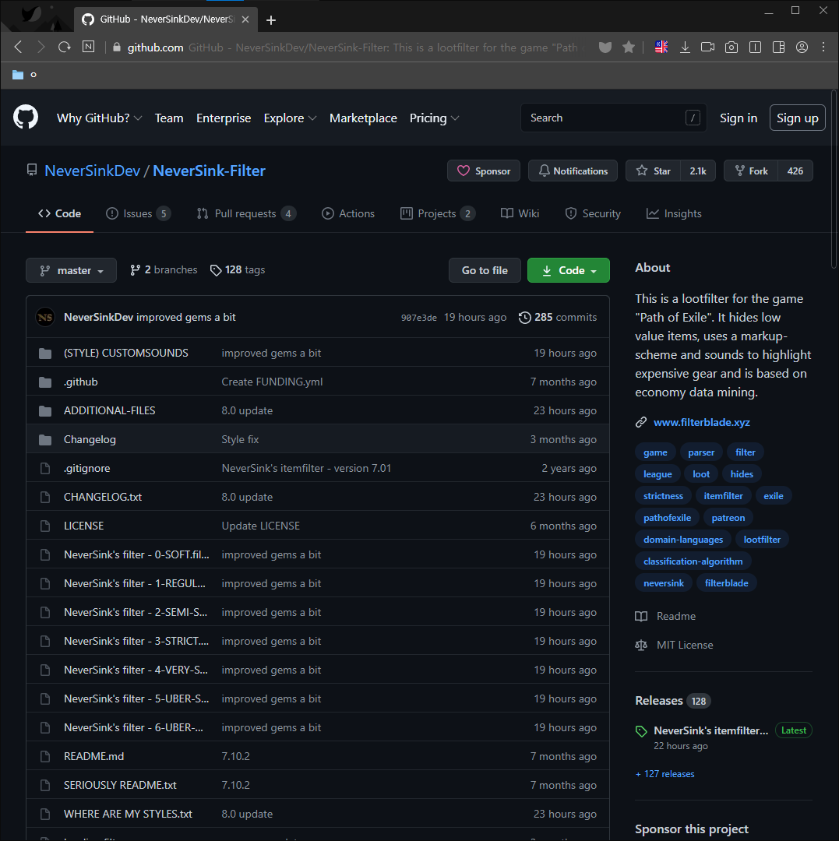Open the www.filterblade.xyz link
The width and height of the screenshot is (839, 841).
702,422
